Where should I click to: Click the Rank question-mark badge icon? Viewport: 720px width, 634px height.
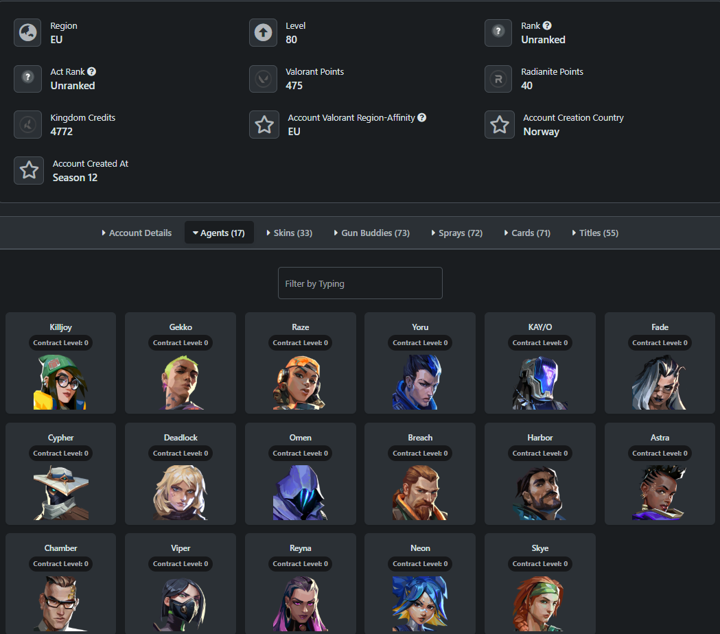click(498, 33)
